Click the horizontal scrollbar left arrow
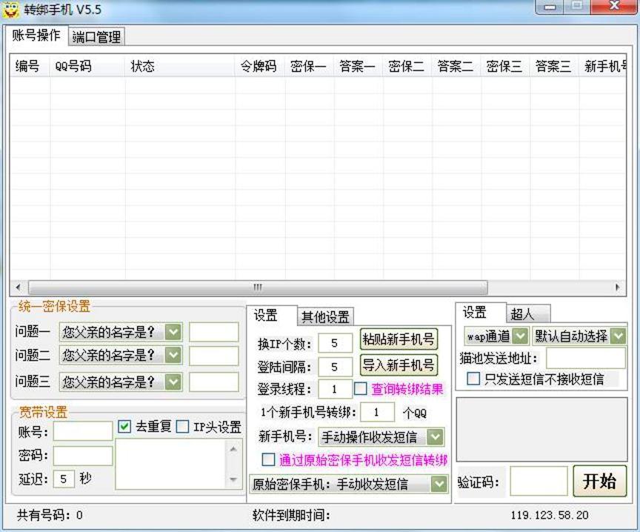The width and height of the screenshot is (640, 532). [x=18, y=287]
